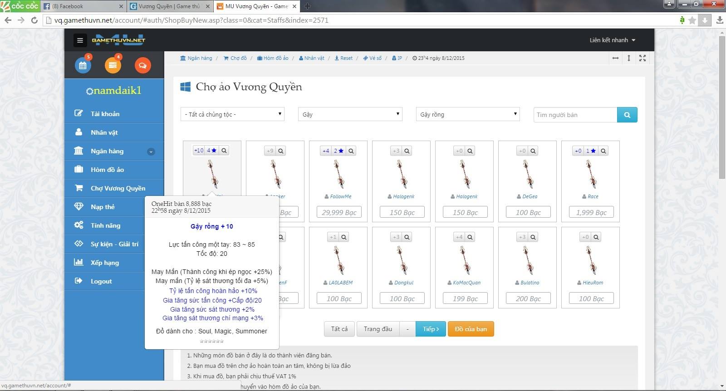Viewport: 726px width, 391px height.
Task: Switch to the Facebook browser tab
Action: (83, 6)
